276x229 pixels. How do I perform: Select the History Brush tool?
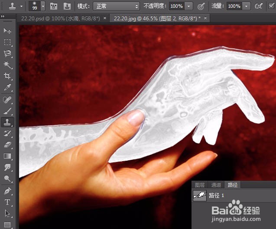point(7,134)
